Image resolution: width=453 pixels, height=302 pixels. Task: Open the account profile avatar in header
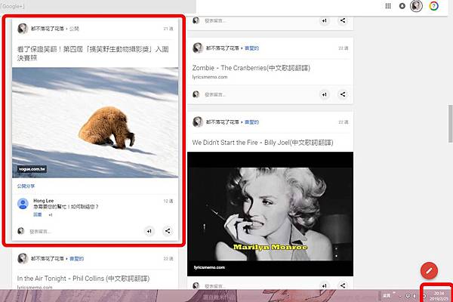416,6
